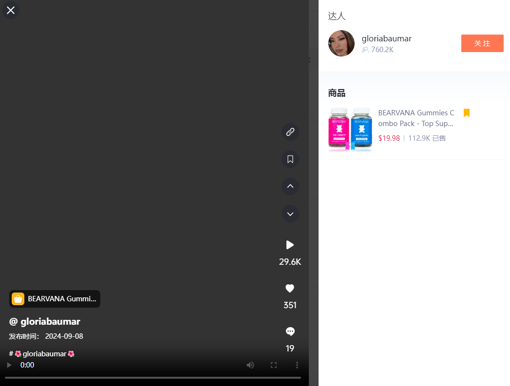This screenshot has height=386, width=510.
Task: Open the BEARVANA Gummi... product tag
Action: 55,299
